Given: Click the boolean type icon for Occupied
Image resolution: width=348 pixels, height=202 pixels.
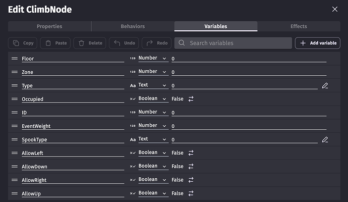Looking at the screenshot, I should click(x=133, y=99).
